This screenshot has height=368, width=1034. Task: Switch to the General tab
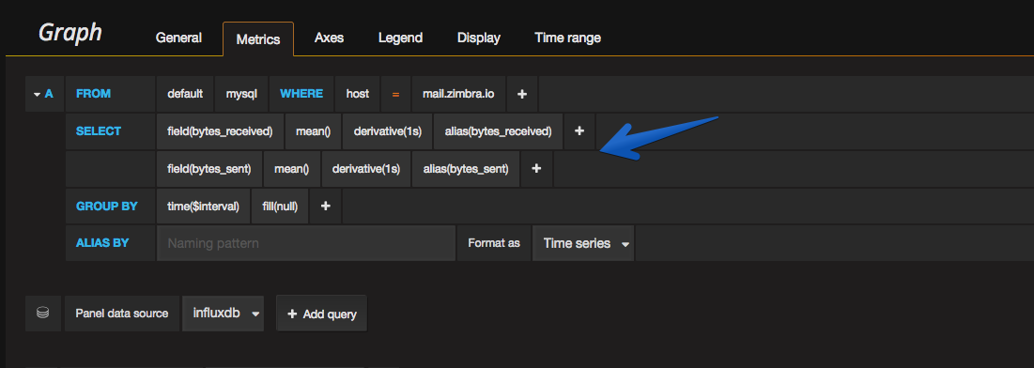point(178,38)
